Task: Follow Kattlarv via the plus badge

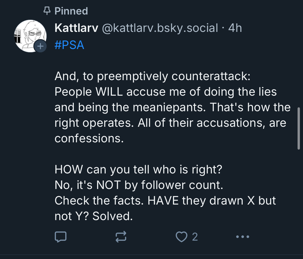Action: [x=40, y=46]
